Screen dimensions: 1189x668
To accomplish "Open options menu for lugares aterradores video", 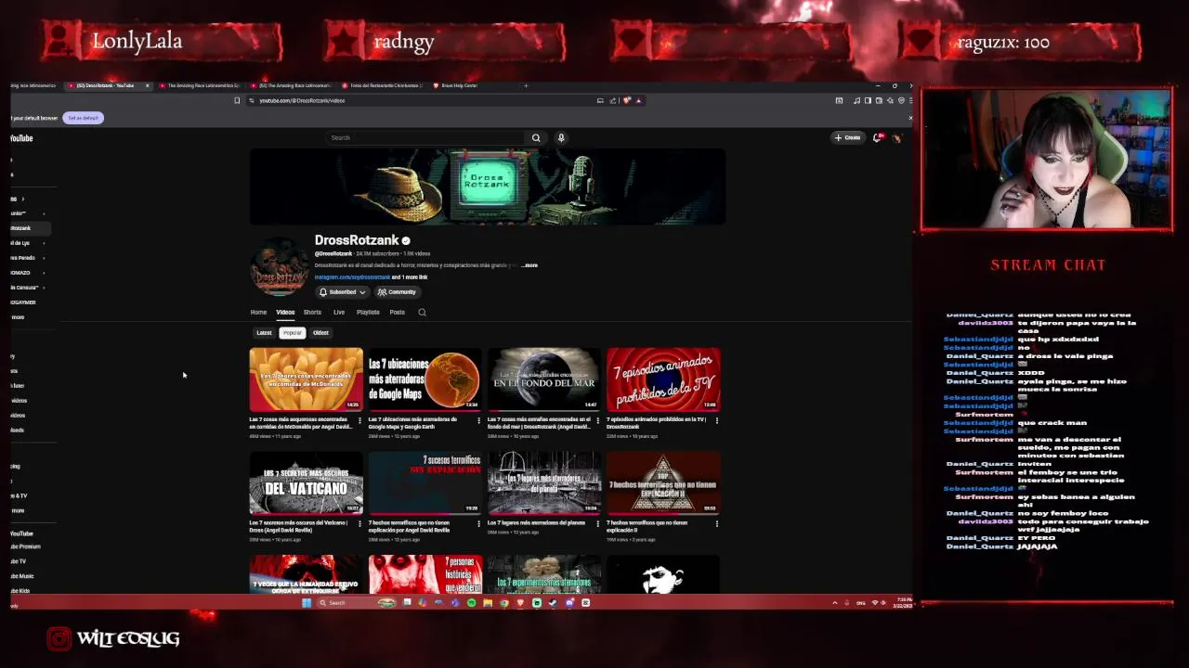I will click(x=598, y=523).
